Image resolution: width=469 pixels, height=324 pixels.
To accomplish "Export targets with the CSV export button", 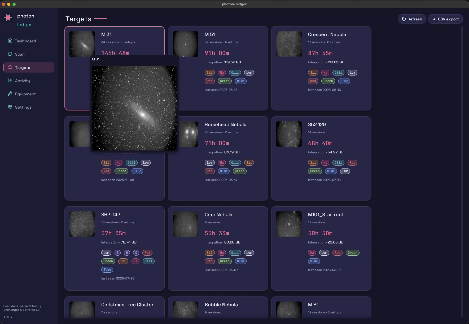I will tap(445, 19).
